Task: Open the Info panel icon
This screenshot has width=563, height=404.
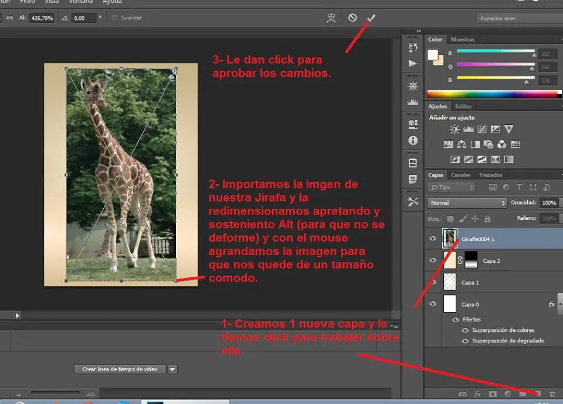Action: tap(413, 140)
